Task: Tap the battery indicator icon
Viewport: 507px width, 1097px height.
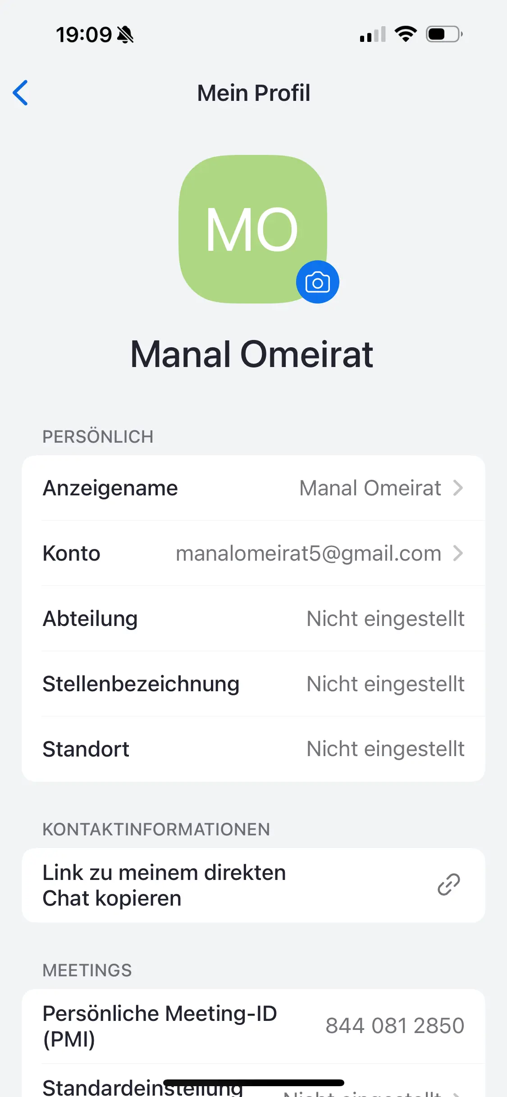Action: 444,34
